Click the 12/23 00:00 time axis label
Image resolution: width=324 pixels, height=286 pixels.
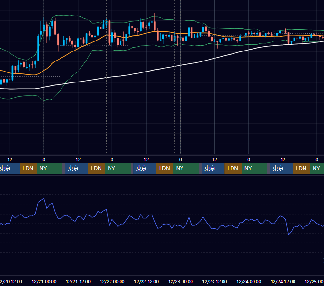pyautogui.click(x=181, y=281)
